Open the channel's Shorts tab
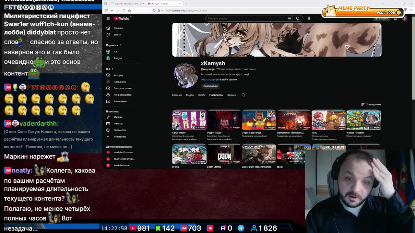The width and height of the screenshot is (415, 233). (x=201, y=95)
